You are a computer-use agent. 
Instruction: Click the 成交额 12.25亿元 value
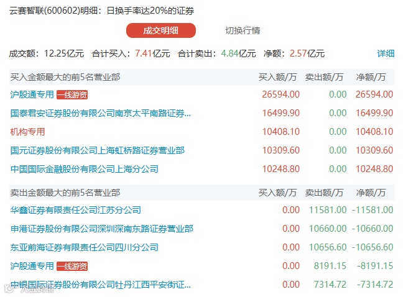tap(64, 53)
